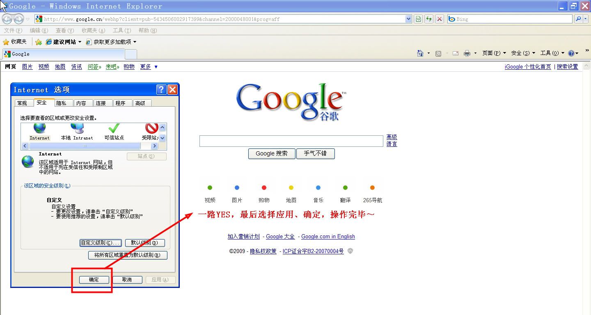This screenshot has width=591, height=315.
Task: Open Google.com in English link
Action: 328,236
